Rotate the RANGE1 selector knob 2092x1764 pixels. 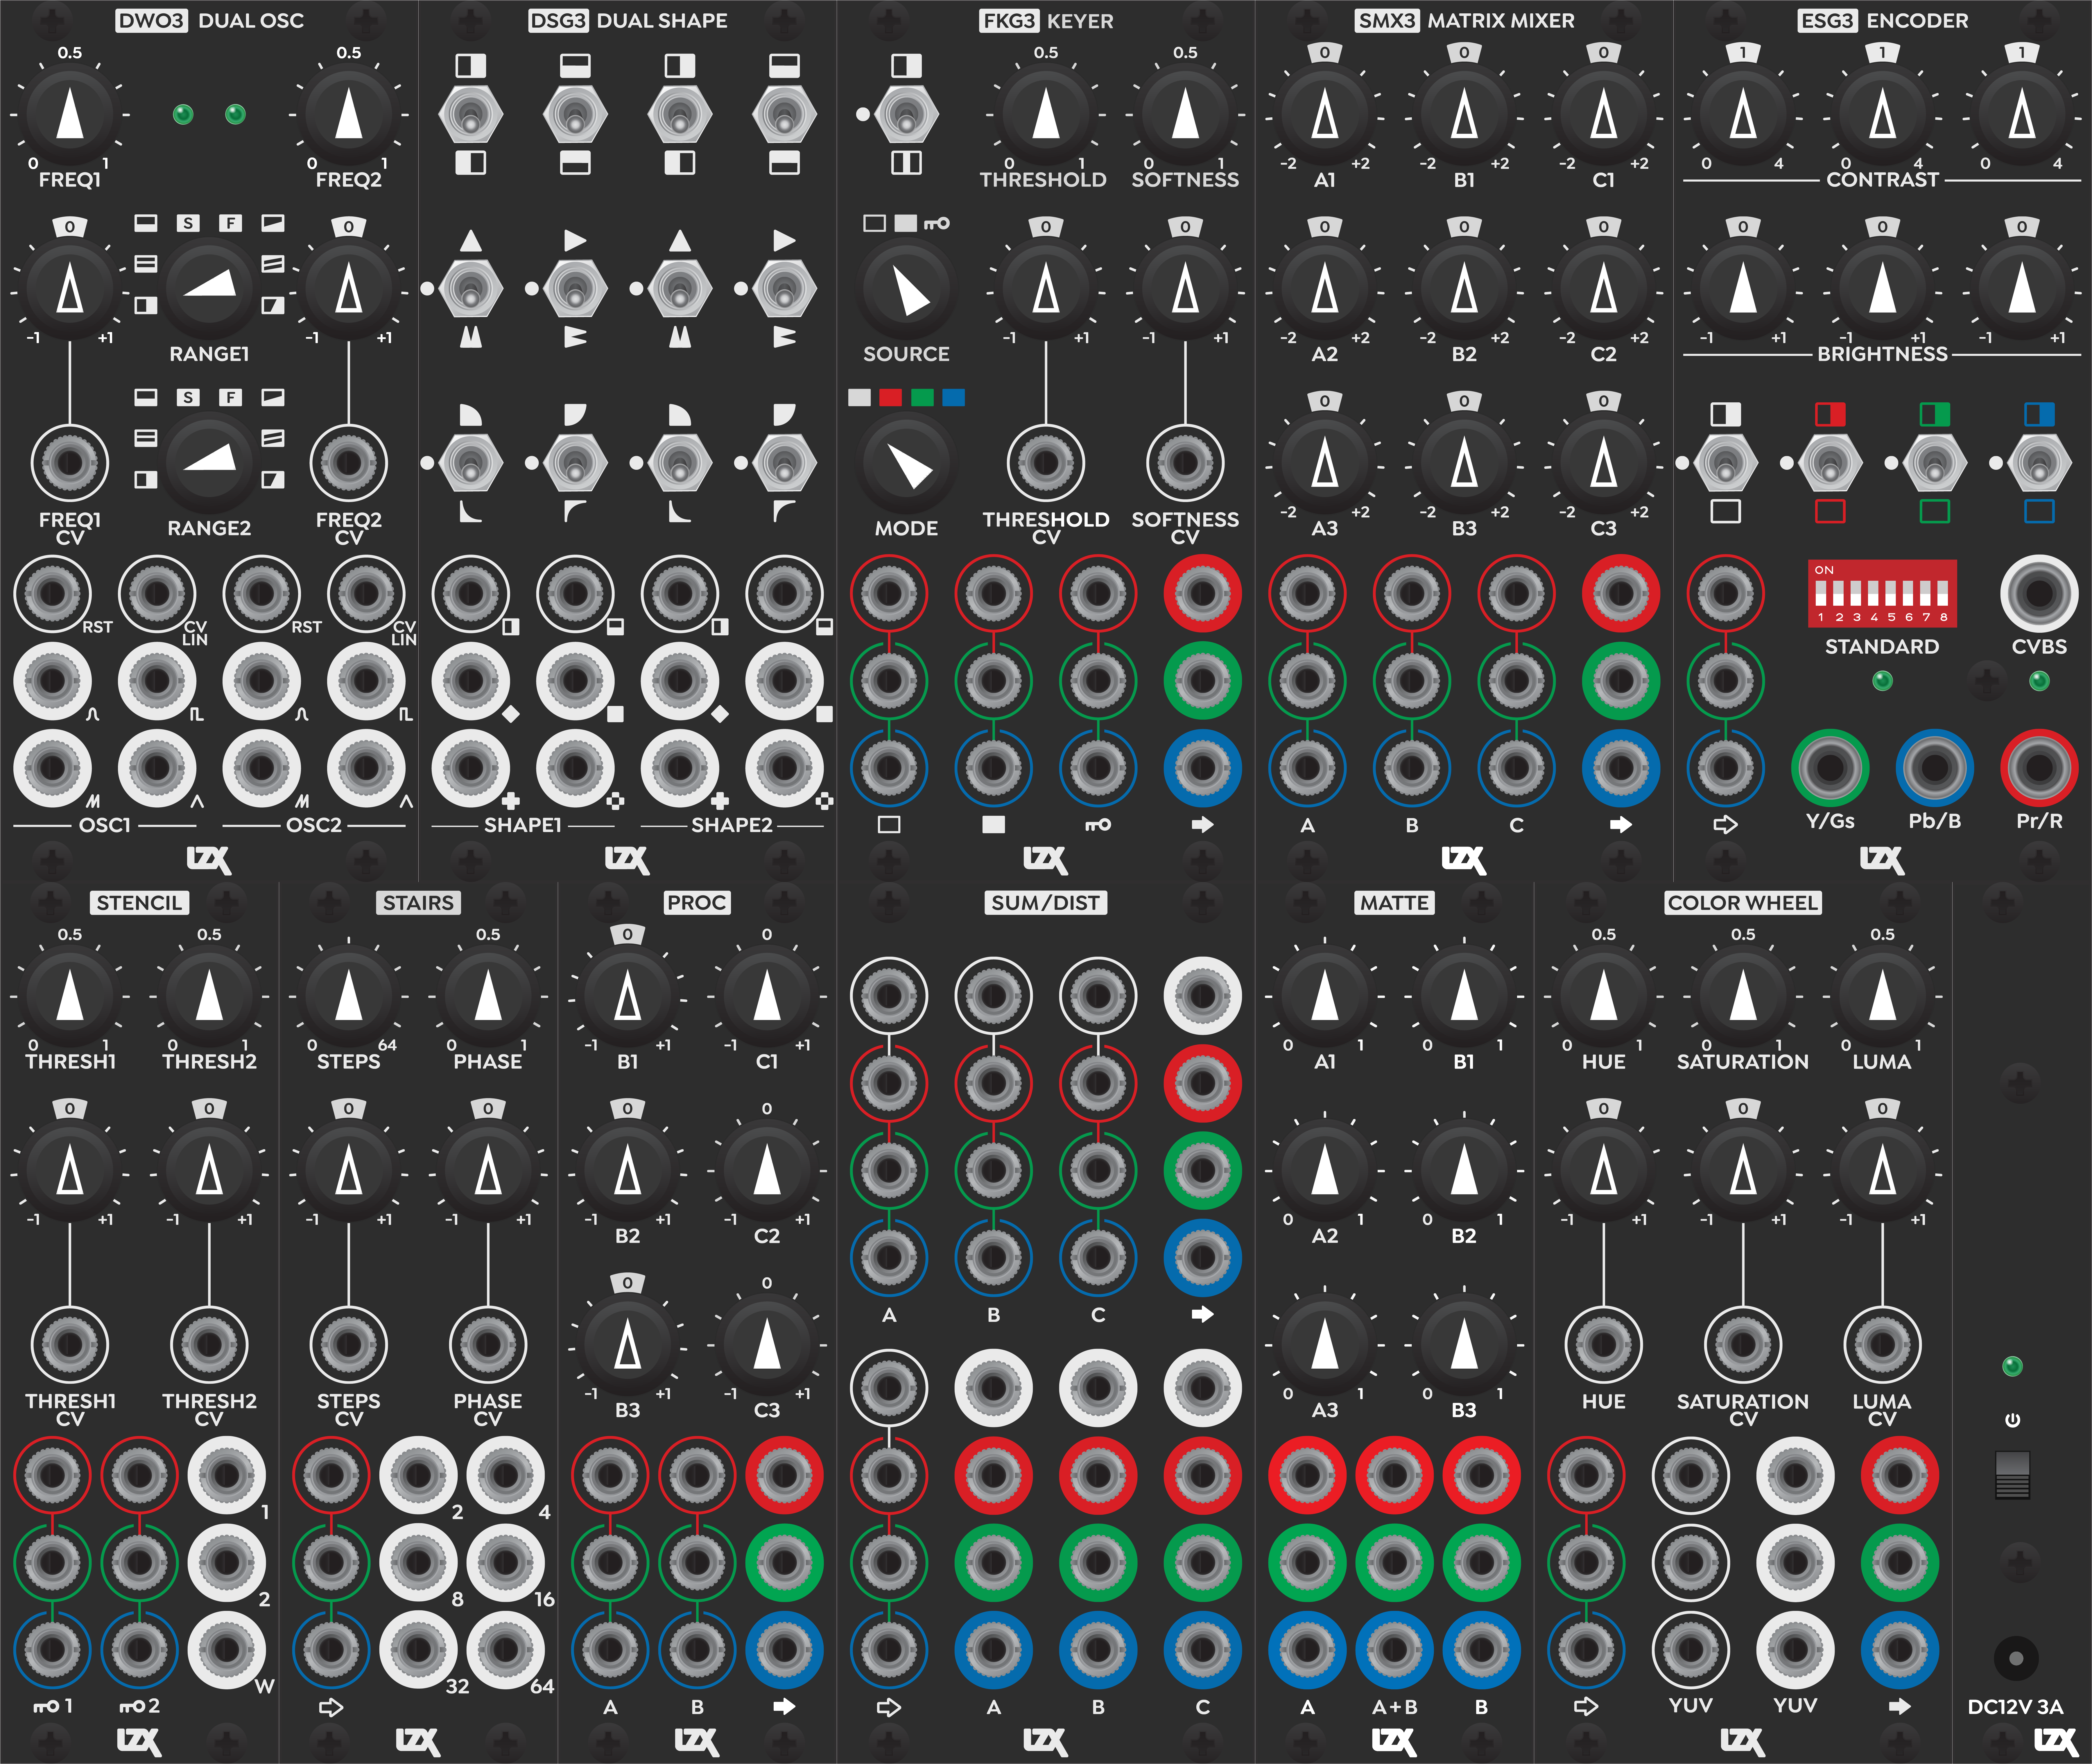click(209, 289)
